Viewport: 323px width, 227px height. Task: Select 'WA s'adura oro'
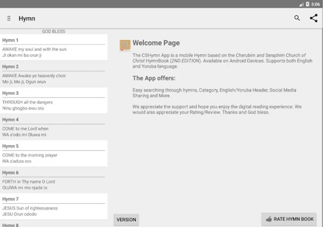pyautogui.click(x=17, y=161)
